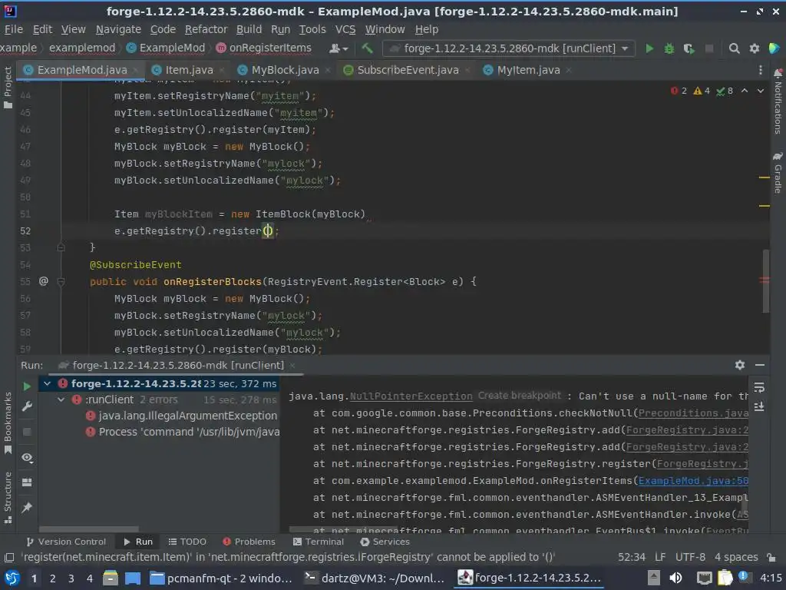The width and height of the screenshot is (786, 590).
Task: Click scroll to end of console icon
Action: click(x=759, y=406)
